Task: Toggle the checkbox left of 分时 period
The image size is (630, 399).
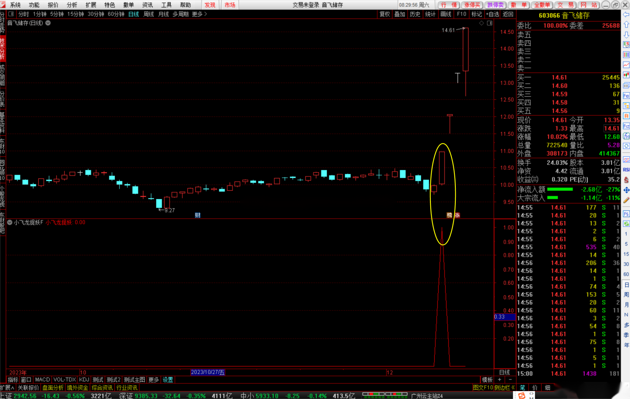Action: pos(11,14)
